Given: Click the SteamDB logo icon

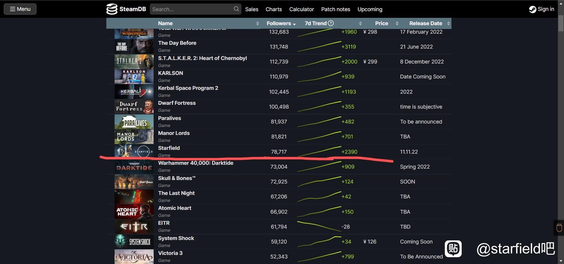Looking at the screenshot, I should click(x=112, y=9).
